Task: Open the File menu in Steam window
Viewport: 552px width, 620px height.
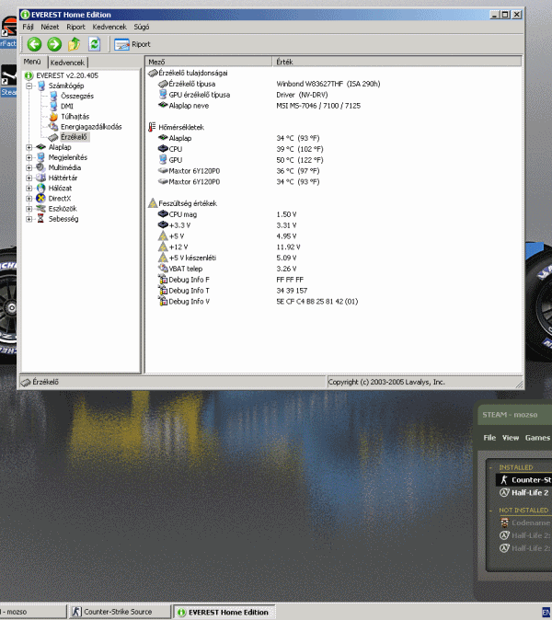Action: (x=489, y=438)
